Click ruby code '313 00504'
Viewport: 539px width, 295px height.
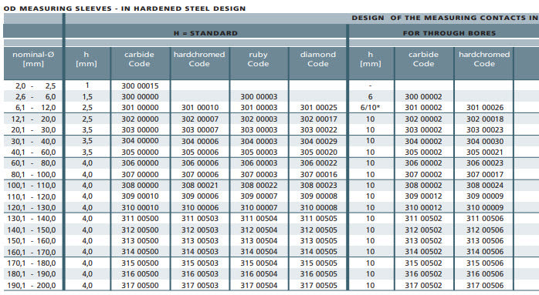259,241
